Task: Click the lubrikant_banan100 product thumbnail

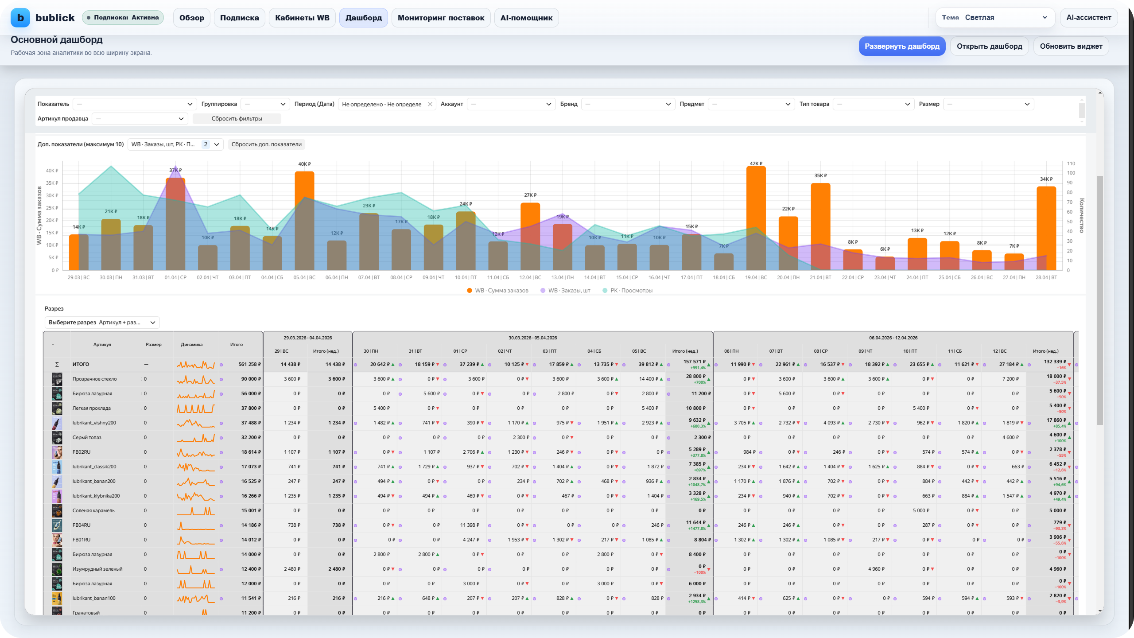Action: (57, 599)
